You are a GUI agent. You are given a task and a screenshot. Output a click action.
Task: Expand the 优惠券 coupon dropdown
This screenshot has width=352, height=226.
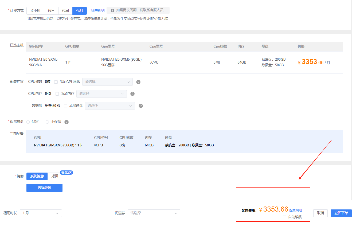(x=154, y=213)
